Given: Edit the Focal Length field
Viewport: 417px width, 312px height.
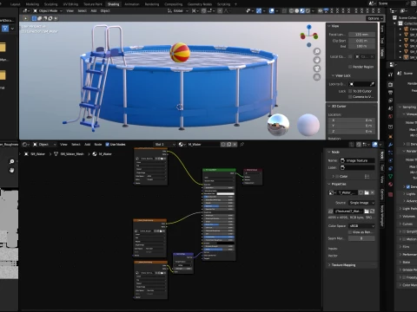Looking at the screenshot, I should tap(362, 34).
